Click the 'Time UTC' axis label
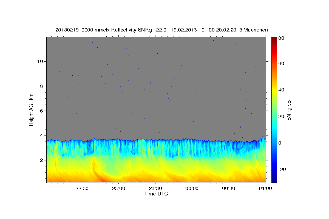 point(156,194)
